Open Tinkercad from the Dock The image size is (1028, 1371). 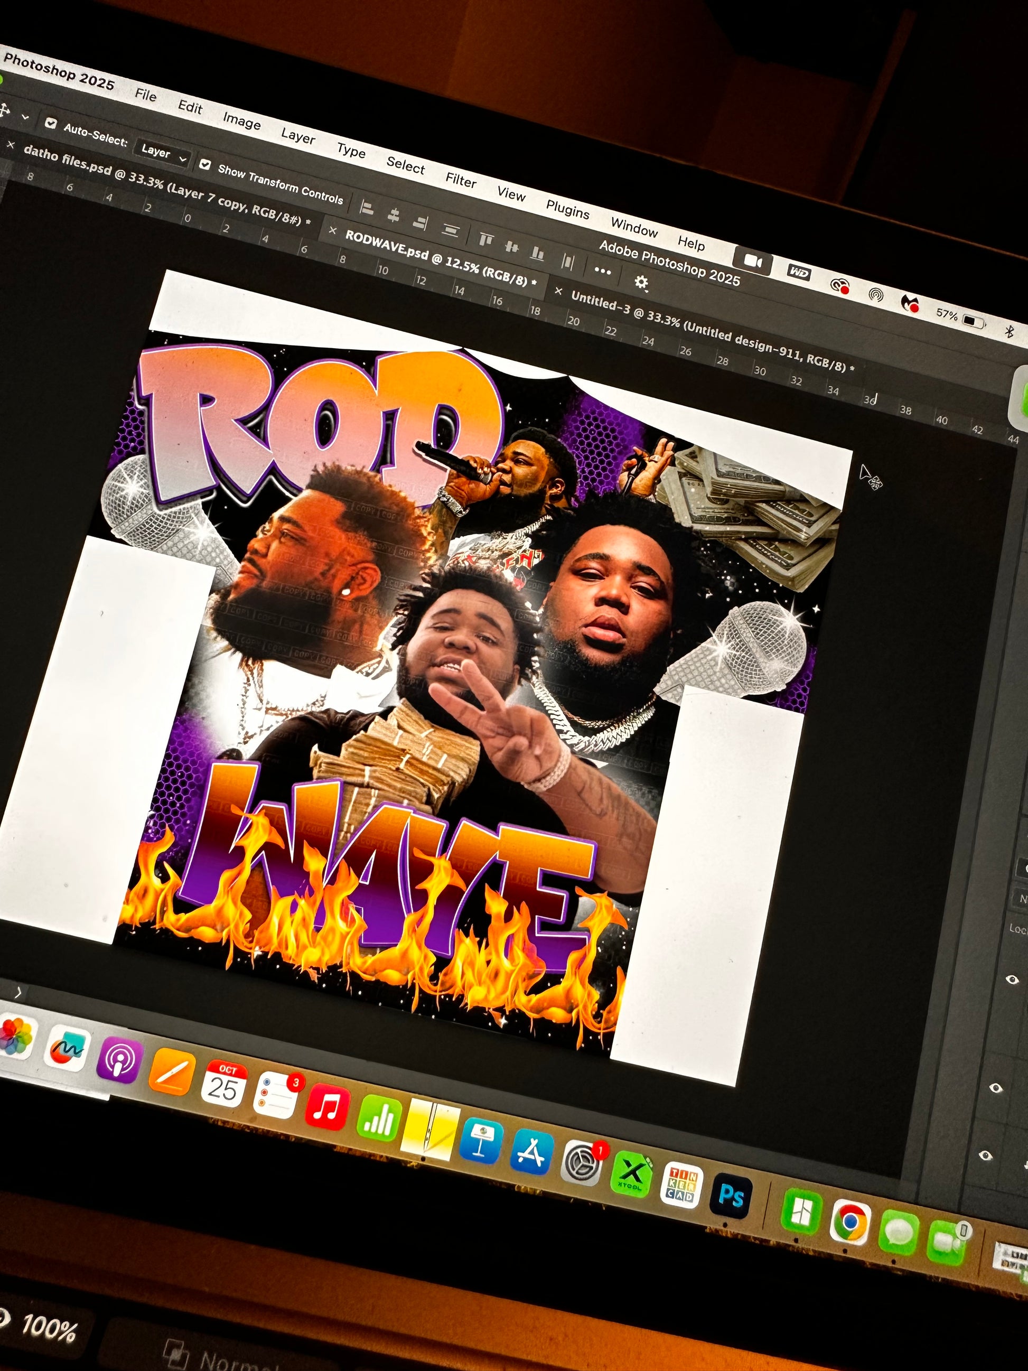tap(681, 1185)
